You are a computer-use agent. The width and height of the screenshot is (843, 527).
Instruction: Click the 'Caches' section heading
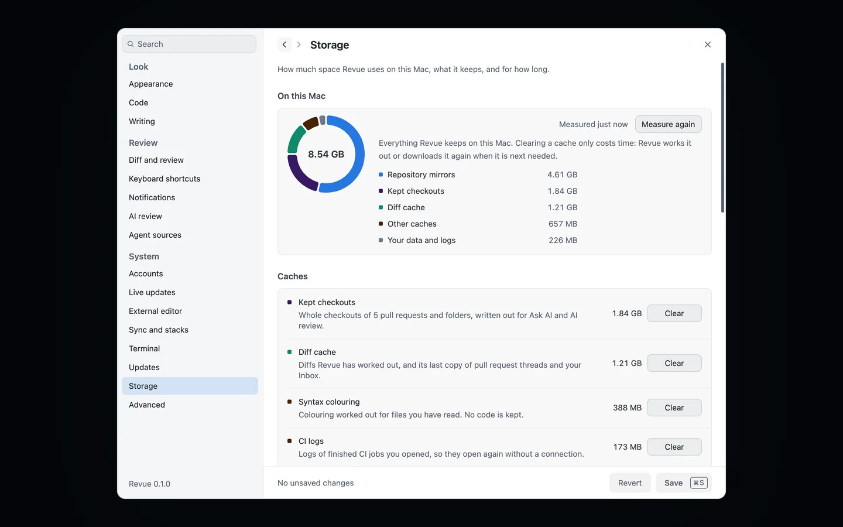click(293, 276)
